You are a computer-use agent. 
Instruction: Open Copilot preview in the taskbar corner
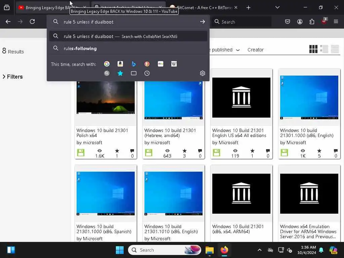coord(333,250)
